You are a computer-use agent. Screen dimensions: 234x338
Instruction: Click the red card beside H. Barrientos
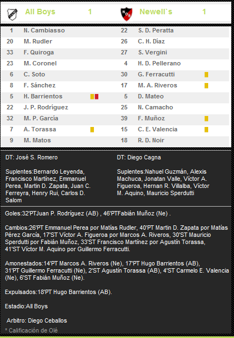[97, 97]
